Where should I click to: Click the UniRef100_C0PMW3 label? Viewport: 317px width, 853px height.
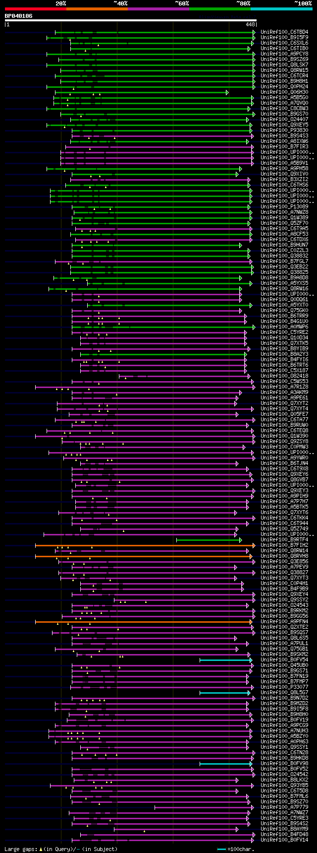coord(284,447)
